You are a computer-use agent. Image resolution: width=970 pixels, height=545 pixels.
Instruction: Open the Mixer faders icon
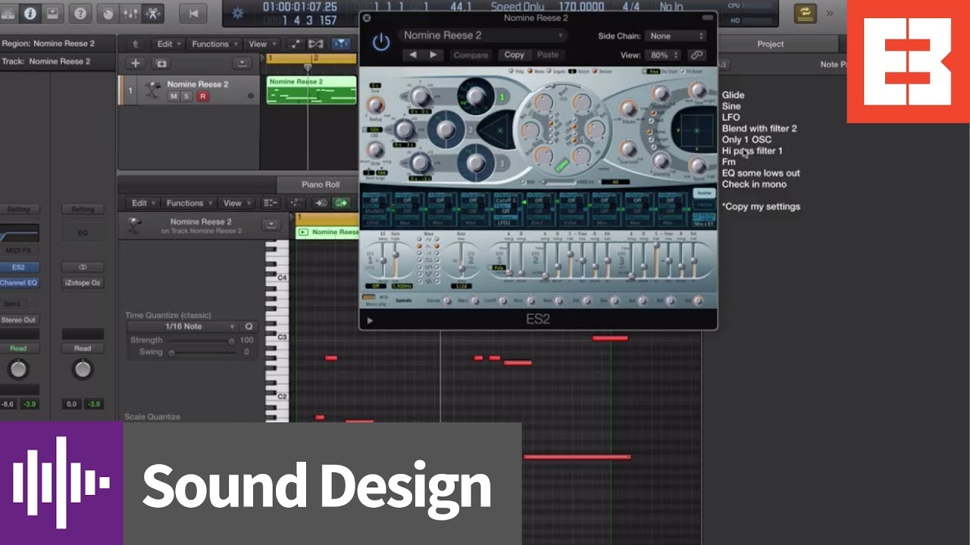[x=130, y=13]
